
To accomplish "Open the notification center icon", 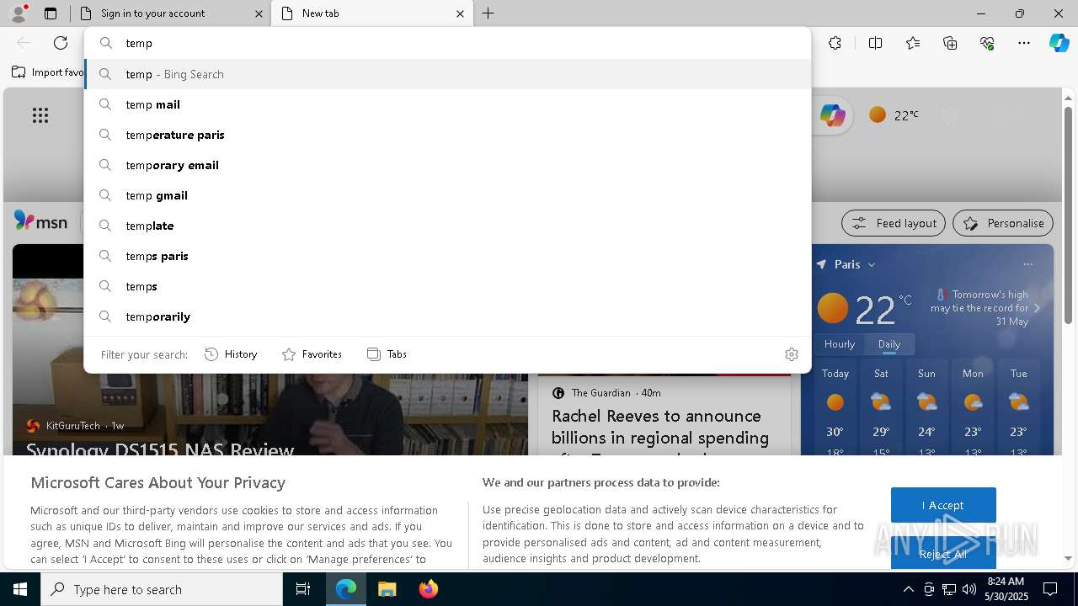I will (1050, 589).
